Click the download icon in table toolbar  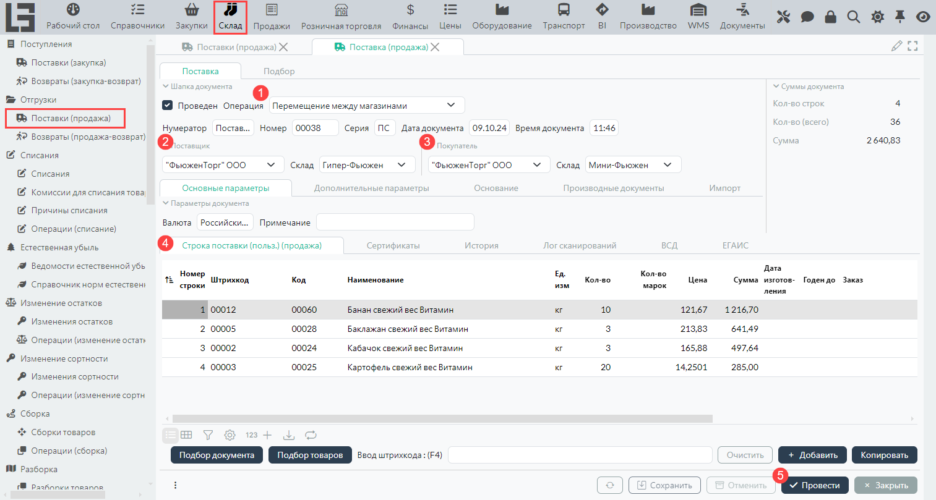289,435
